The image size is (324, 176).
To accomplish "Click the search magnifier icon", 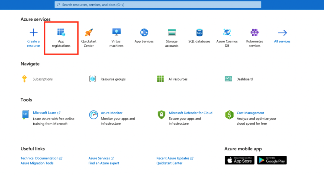I will [x=58, y=4].
